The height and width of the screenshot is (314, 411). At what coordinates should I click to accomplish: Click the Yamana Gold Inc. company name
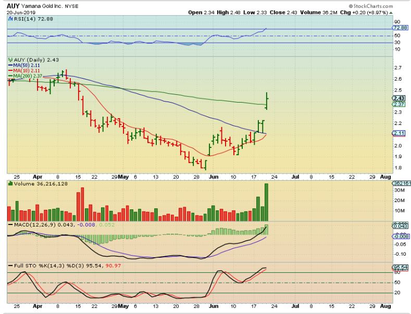[42, 6]
